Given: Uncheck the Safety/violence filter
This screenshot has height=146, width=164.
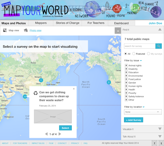Looking at the screenshot, I should [126, 96].
